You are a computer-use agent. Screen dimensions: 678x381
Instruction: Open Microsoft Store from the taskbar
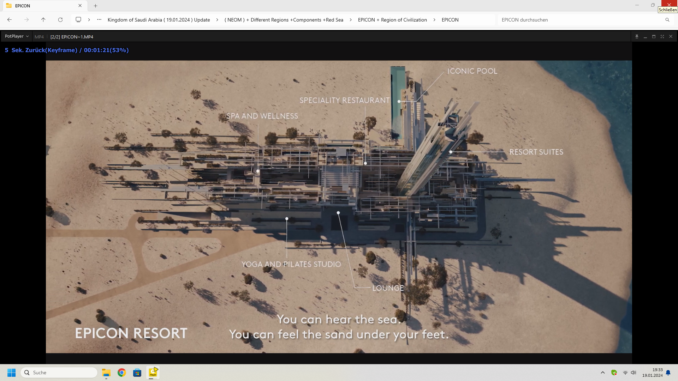[x=137, y=373]
